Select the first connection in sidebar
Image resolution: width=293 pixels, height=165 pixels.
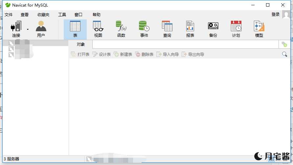tap(35, 43)
